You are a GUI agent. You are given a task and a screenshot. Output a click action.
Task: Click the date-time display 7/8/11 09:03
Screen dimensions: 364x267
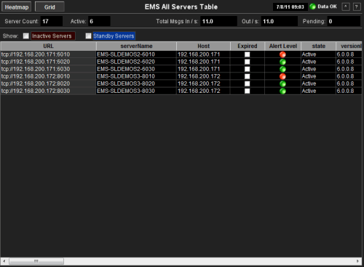tap(290, 7)
